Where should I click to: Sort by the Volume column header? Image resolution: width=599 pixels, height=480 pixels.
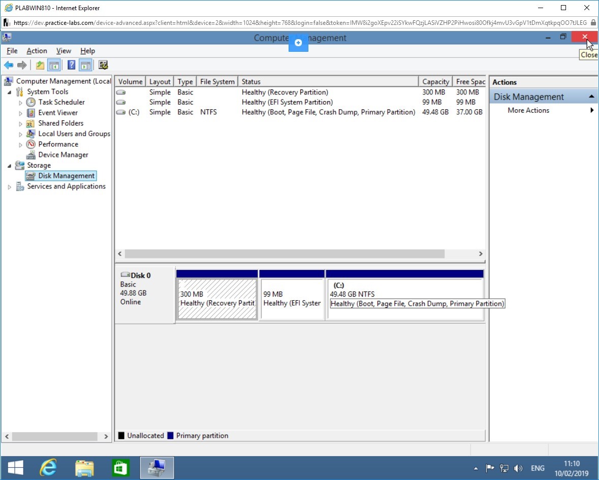click(x=130, y=82)
